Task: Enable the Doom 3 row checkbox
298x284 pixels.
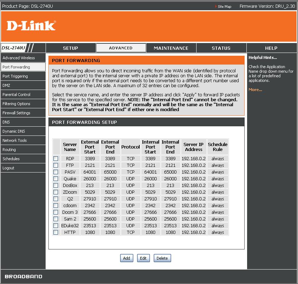Action: (x=55, y=212)
